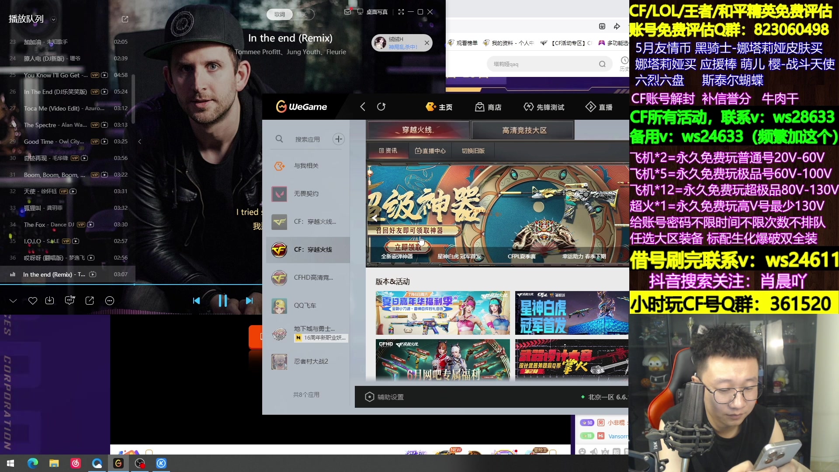Enter fullscreen mode in music player
The height and width of the screenshot is (472, 839).
pos(401,12)
